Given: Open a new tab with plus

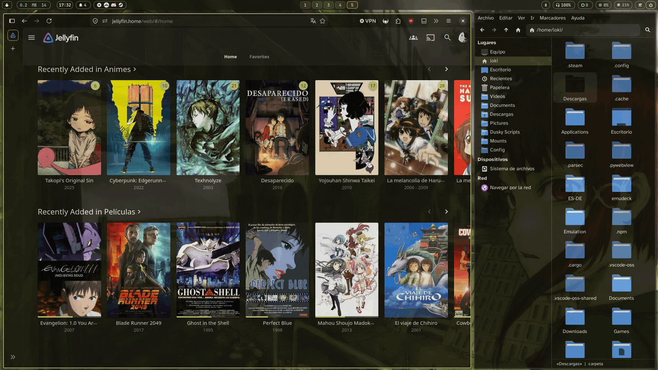Looking at the screenshot, I should click(13, 49).
